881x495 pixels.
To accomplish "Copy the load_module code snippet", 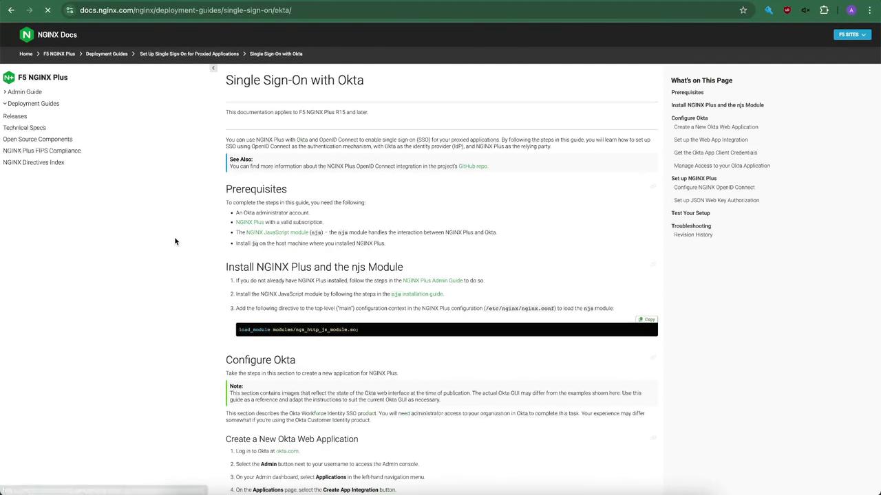I will pyautogui.click(x=647, y=320).
